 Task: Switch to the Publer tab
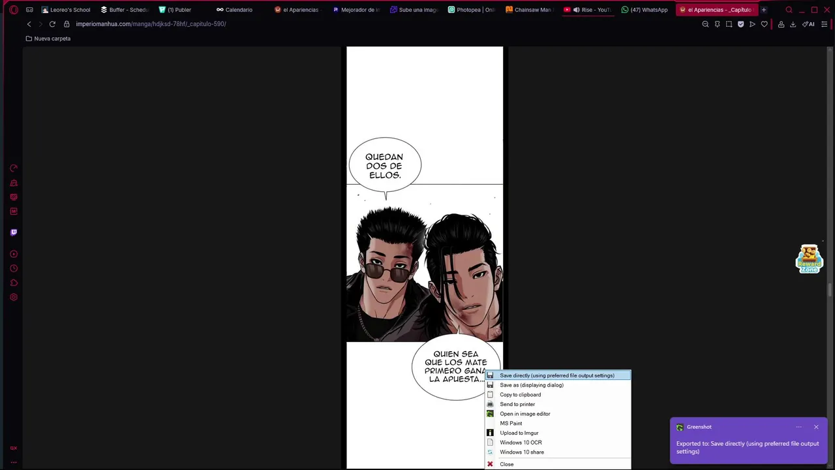point(175,10)
